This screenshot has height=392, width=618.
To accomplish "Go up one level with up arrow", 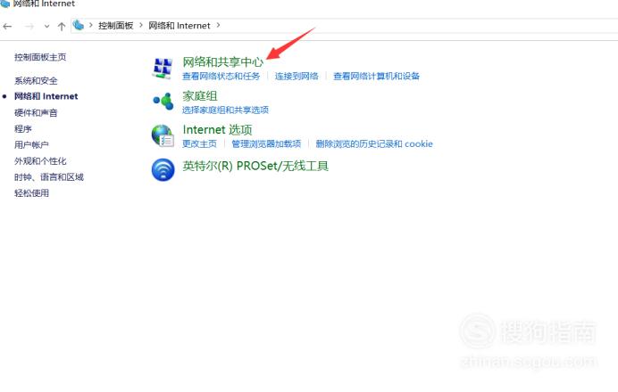I will pos(61,27).
